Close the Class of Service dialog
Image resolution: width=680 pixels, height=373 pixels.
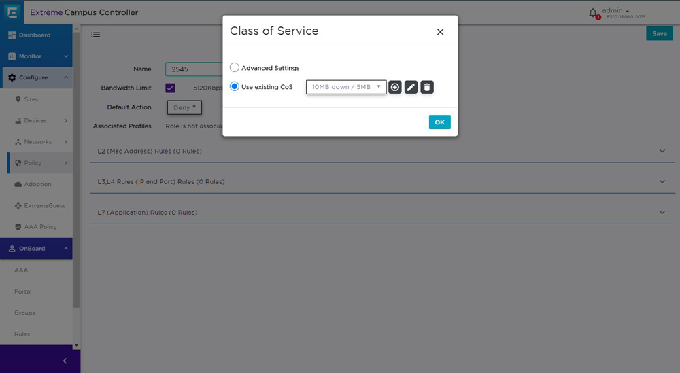(x=440, y=32)
